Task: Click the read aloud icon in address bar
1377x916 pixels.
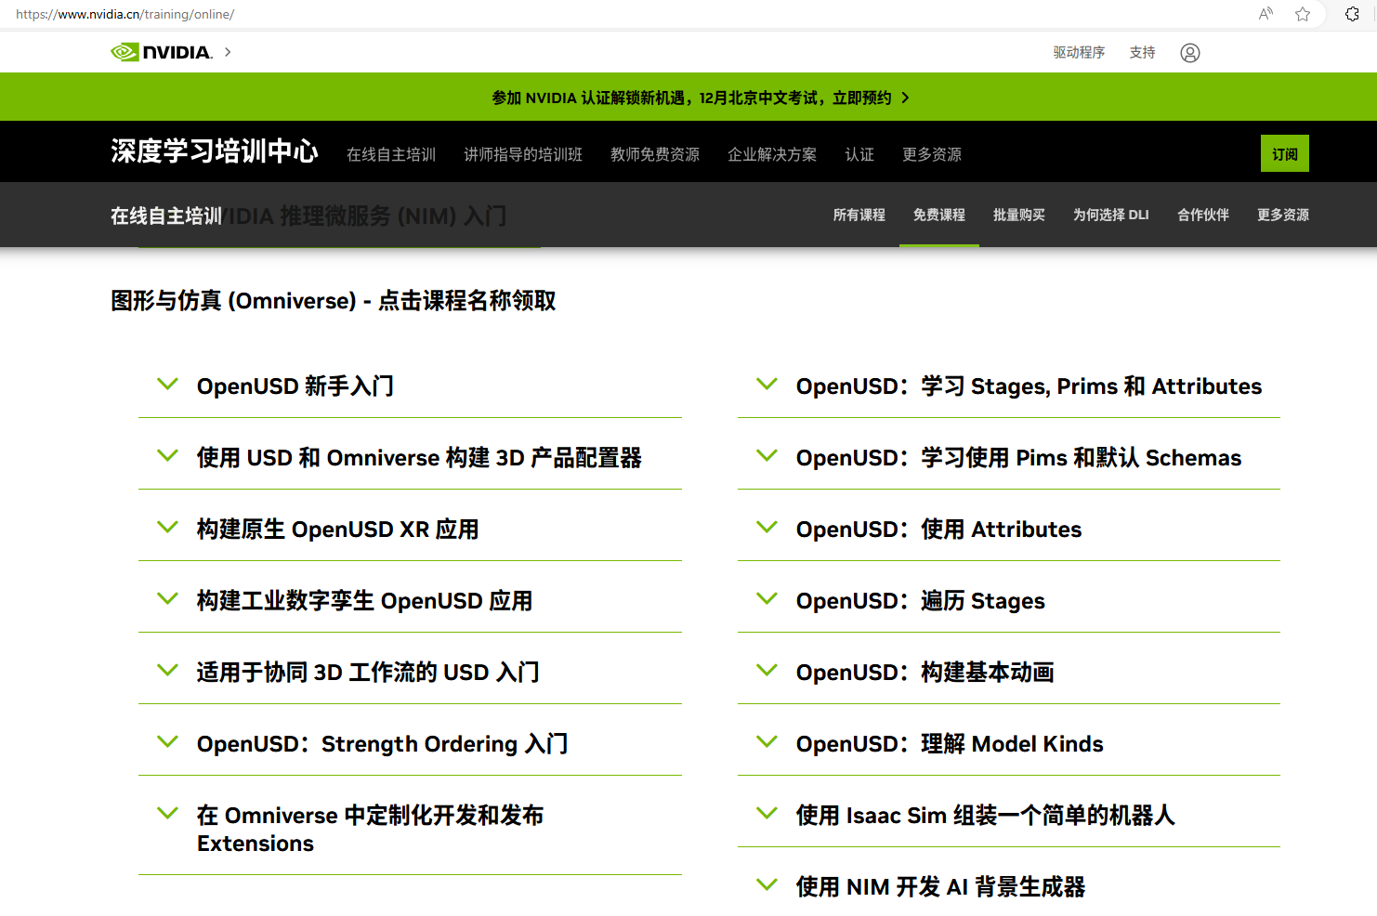Action: tap(1266, 14)
